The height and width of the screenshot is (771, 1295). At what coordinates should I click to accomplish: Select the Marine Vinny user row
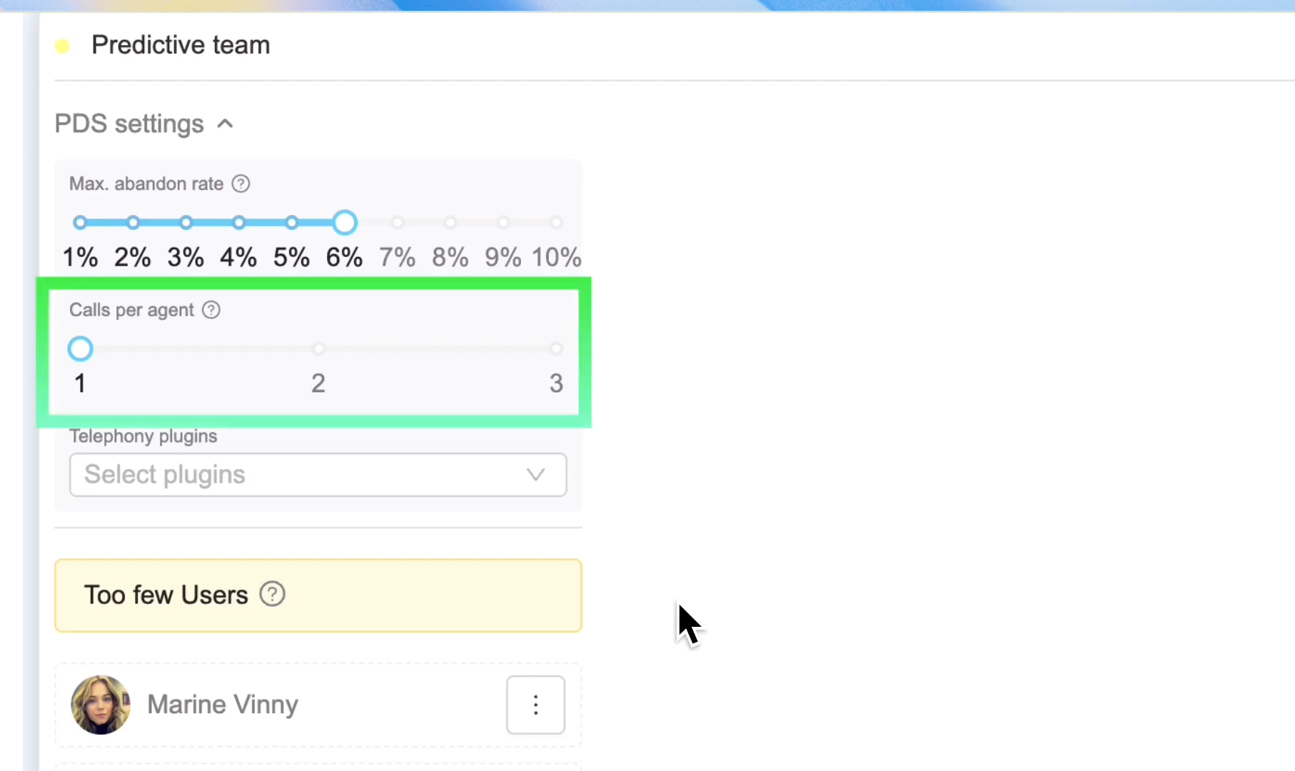318,705
